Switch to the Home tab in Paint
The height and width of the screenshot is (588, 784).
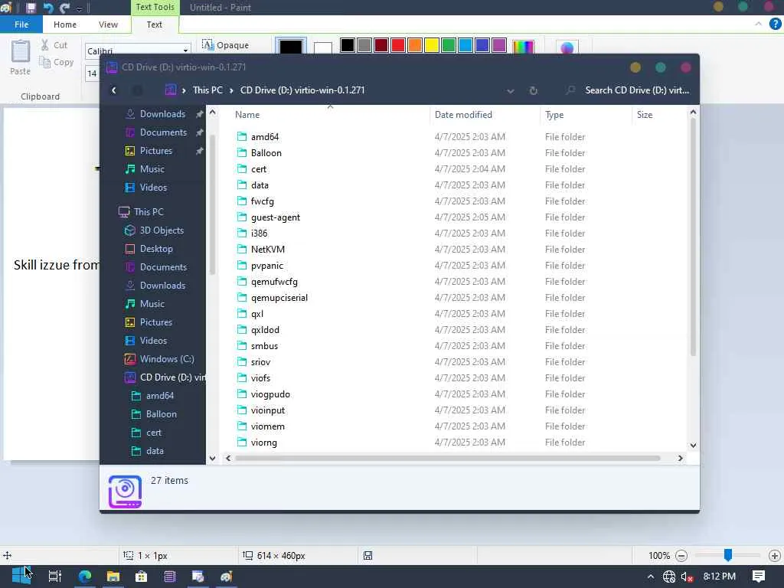65,24
